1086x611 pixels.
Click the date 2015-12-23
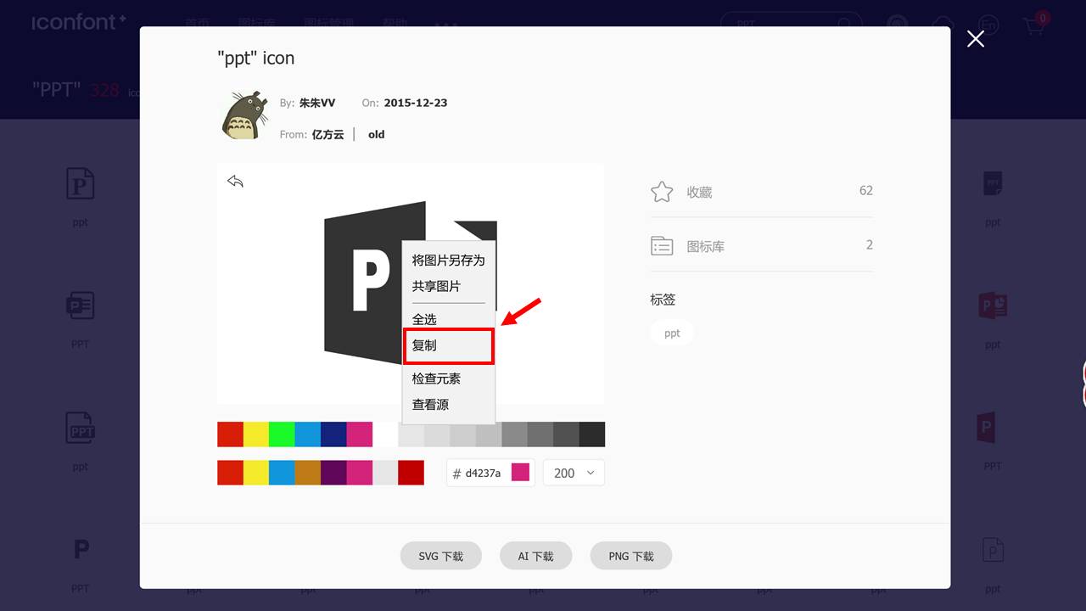coord(416,103)
